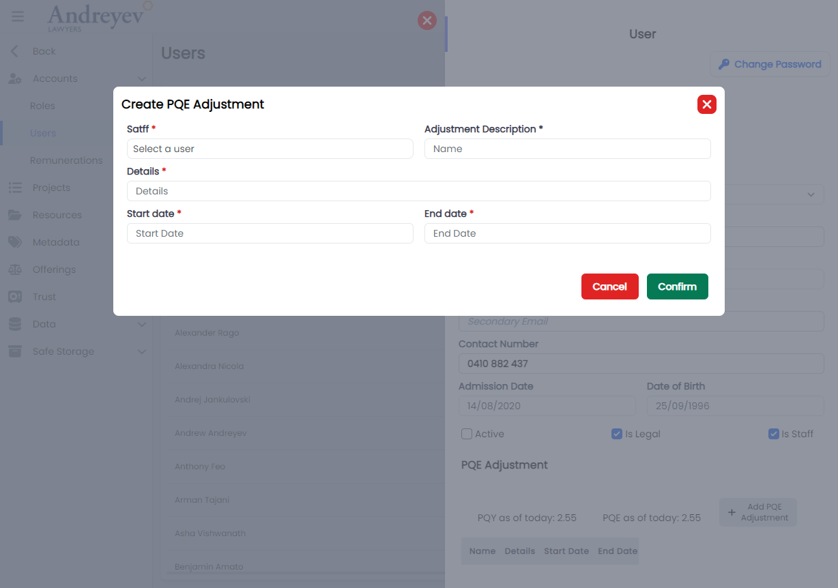Viewport: 838px width, 588px height.
Task: Open the Select a user dropdown
Action: pyautogui.click(x=270, y=149)
